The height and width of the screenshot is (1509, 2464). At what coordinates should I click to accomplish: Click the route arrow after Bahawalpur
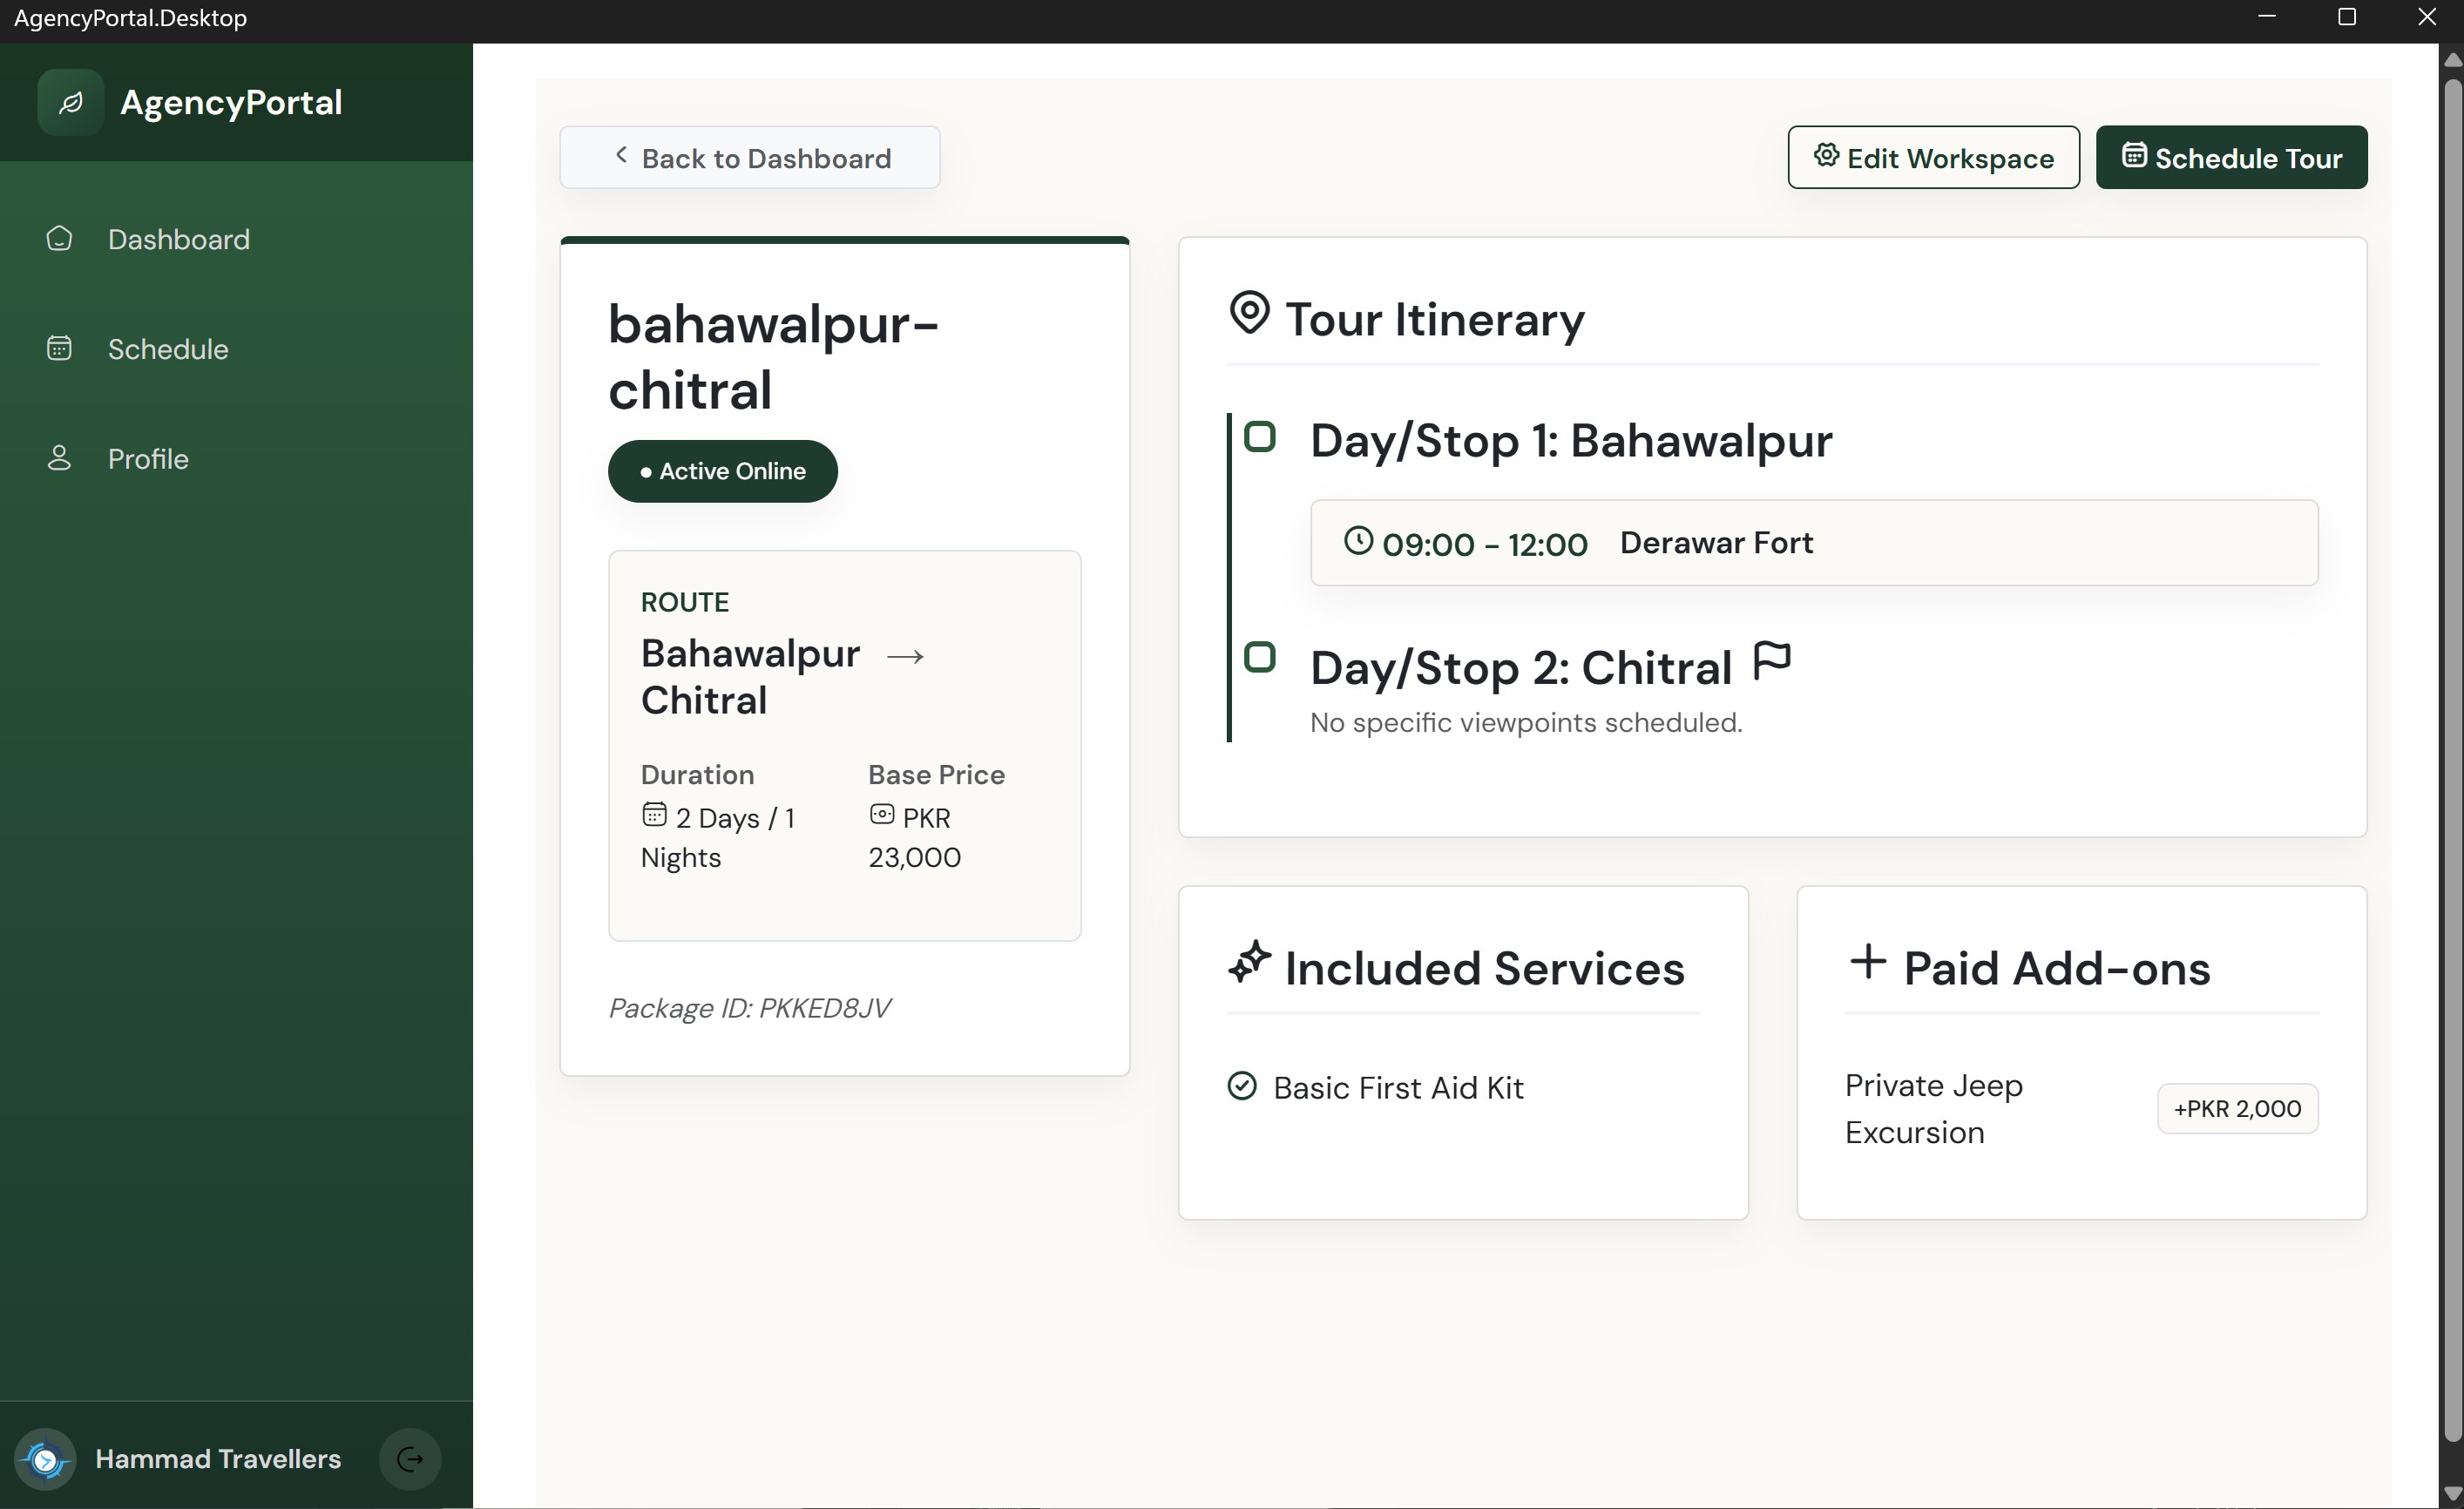pos(906,656)
